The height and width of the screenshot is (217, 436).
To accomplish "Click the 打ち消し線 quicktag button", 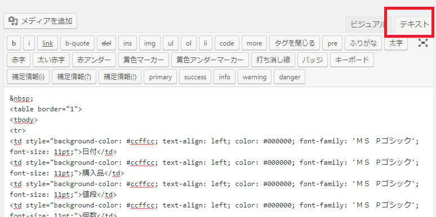I will [273, 60].
